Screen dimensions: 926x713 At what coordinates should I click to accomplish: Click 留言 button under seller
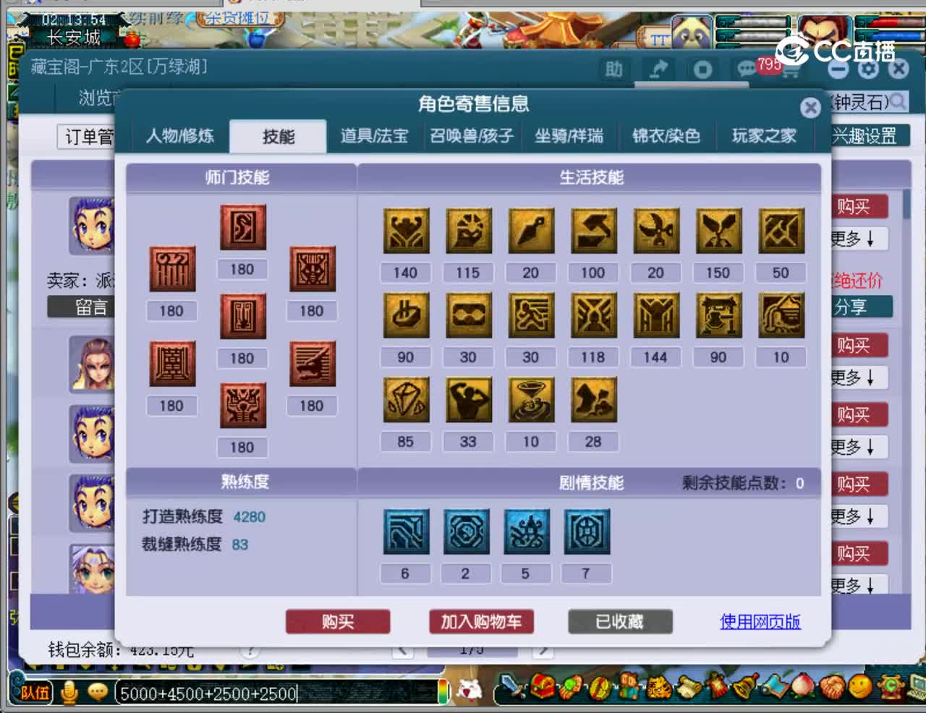pyautogui.click(x=81, y=307)
